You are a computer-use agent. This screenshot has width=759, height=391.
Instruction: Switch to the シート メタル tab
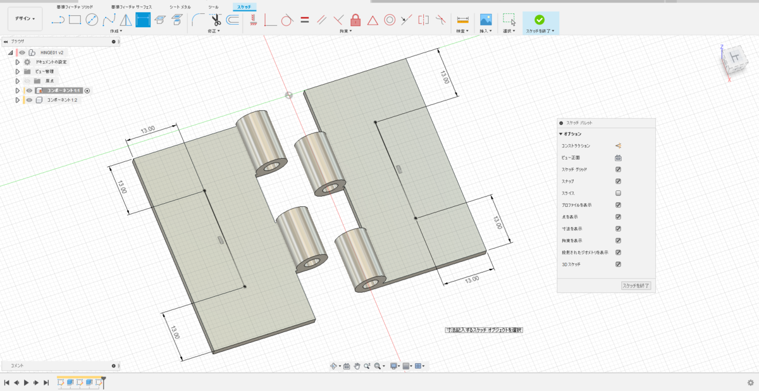click(180, 6)
